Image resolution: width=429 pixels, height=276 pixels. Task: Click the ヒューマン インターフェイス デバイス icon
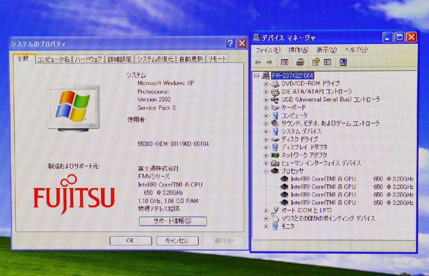[x=275, y=163]
